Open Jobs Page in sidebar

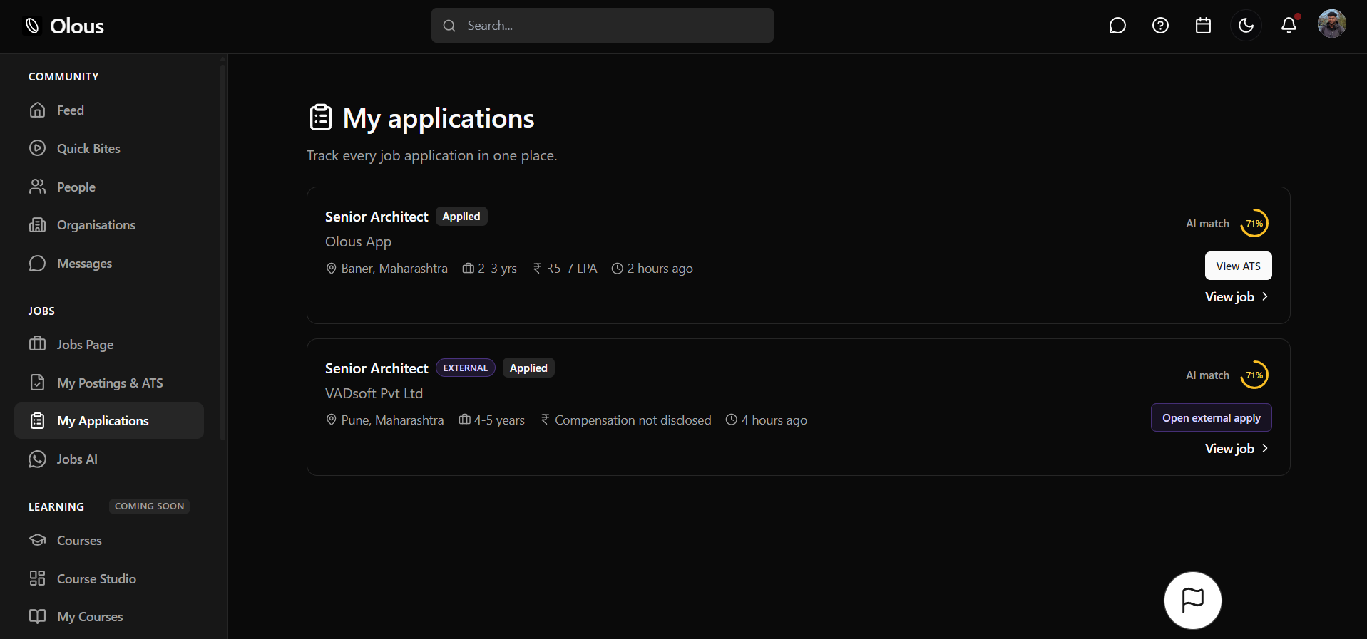(109, 345)
